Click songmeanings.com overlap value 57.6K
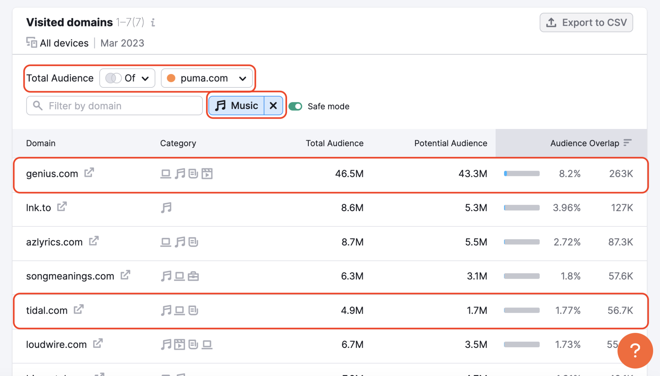 [x=620, y=276]
